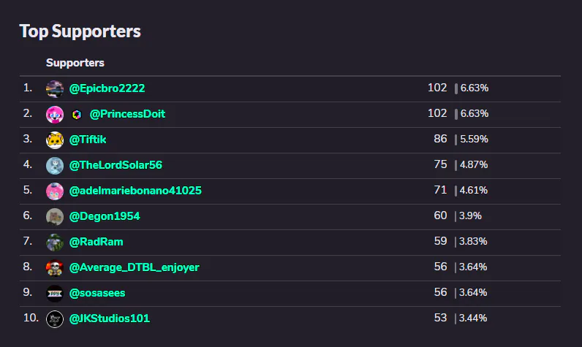Click sosasees' black avatar icon
The image size is (582, 347).
55,294
